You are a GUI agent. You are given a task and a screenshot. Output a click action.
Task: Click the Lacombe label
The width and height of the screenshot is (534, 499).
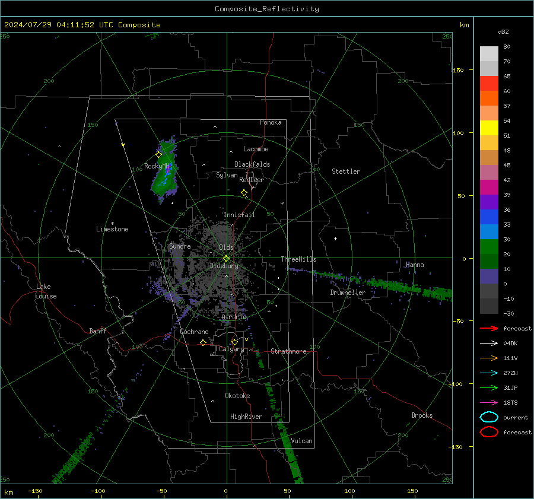click(256, 149)
